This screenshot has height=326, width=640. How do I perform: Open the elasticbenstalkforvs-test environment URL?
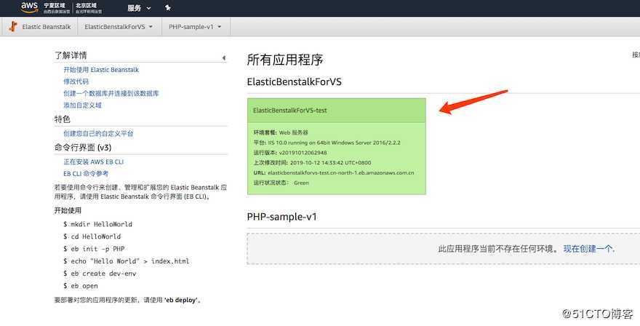tap(341, 172)
